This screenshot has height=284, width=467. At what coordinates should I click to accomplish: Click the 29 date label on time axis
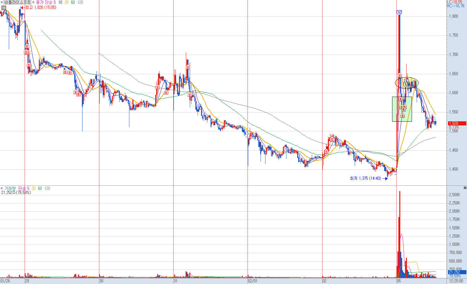point(27,281)
